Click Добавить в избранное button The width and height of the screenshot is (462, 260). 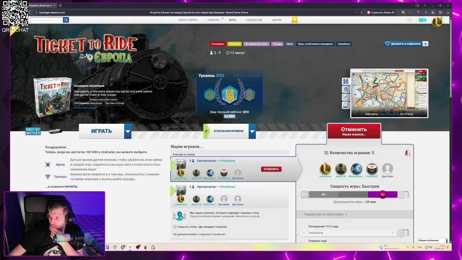click(402, 44)
